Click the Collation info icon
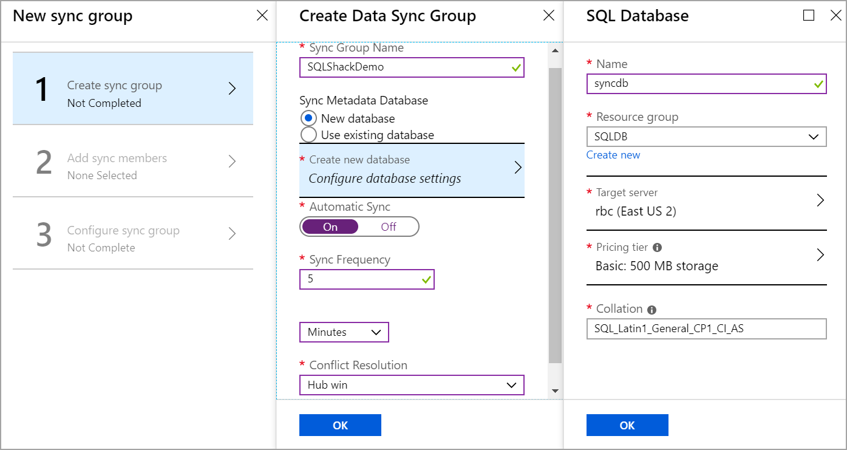Image resolution: width=847 pixels, height=450 pixels. (652, 309)
